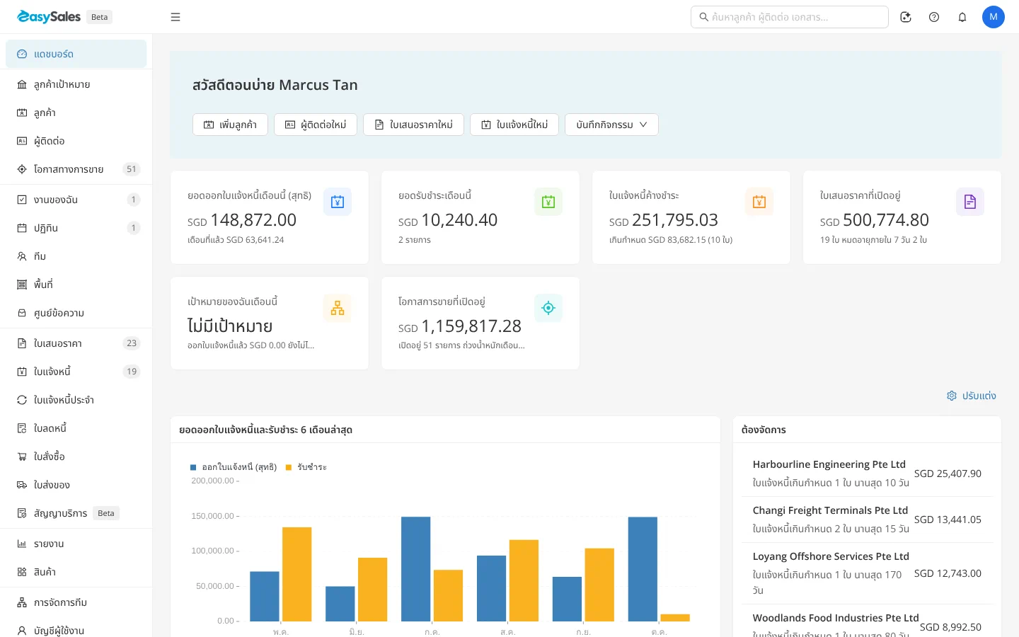Image resolution: width=1019 pixels, height=637 pixels.
Task: Collapse sidebar with the hamburger menu icon
Action: point(175,17)
